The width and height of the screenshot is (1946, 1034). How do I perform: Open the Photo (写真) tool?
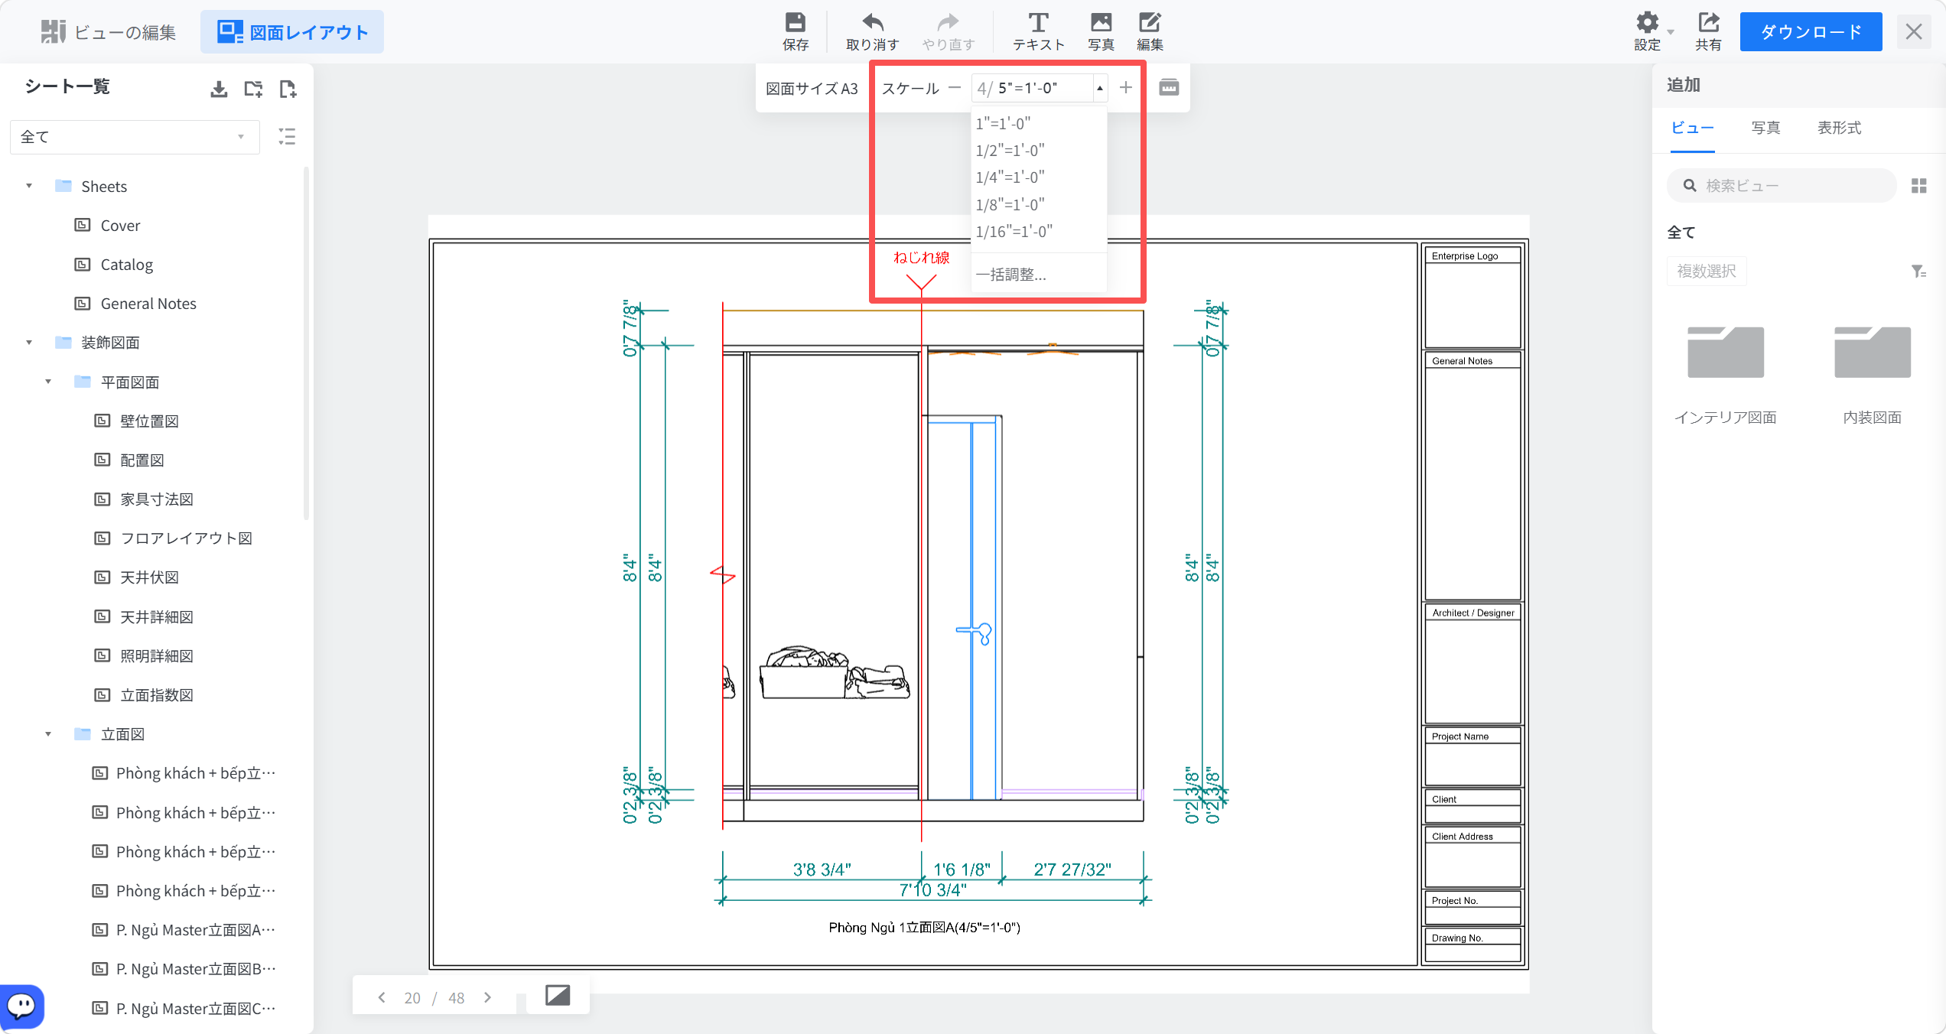click(x=1101, y=31)
